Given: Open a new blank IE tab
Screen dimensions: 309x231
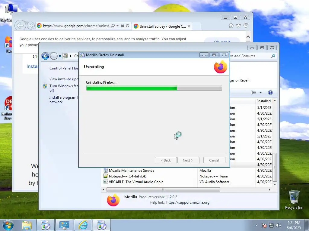Looking at the screenshot, I should (196, 26).
